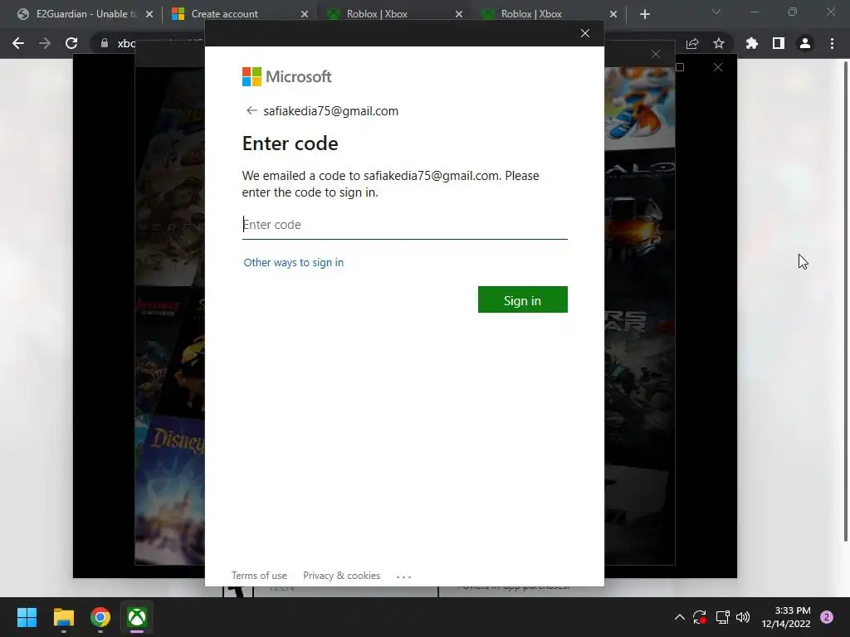Image resolution: width=850 pixels, height=637 pixels.
Task: Open the three-dot more options in dialog footer
Action: [404, 576]
